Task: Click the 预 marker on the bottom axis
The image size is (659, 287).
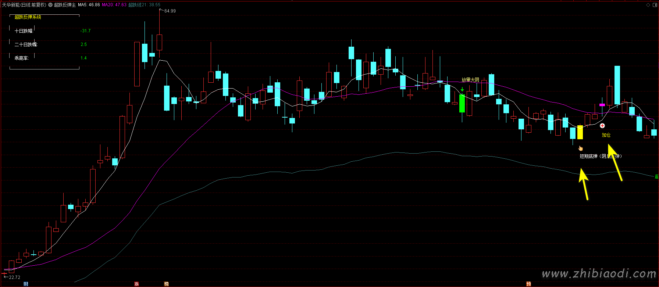Action: point(528,284)
